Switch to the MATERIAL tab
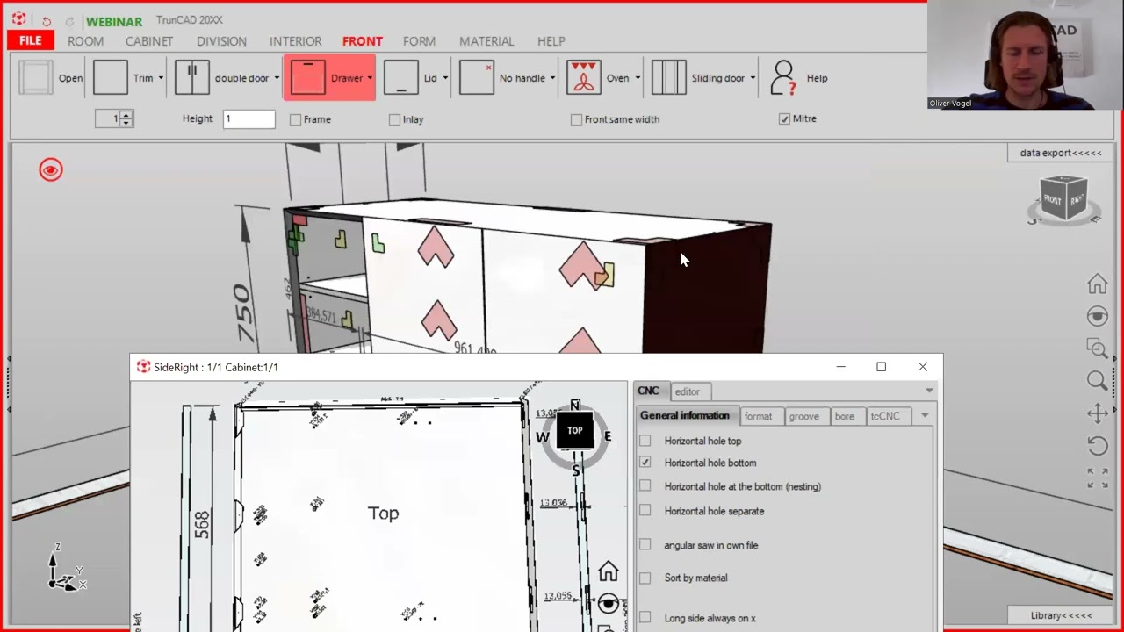Image resolution: width=1124 pixels, height=632 pixels. 486,41
